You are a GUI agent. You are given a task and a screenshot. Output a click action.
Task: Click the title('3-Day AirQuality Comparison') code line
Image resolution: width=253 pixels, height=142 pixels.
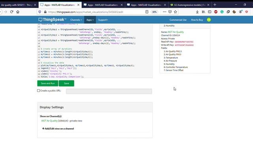(62, 77)
